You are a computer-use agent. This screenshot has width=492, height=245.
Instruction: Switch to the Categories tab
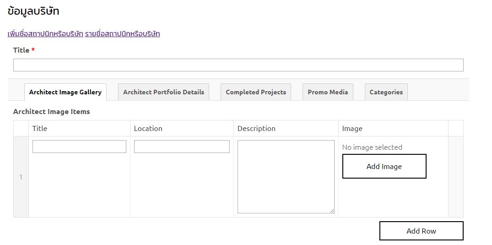point(386,92)
